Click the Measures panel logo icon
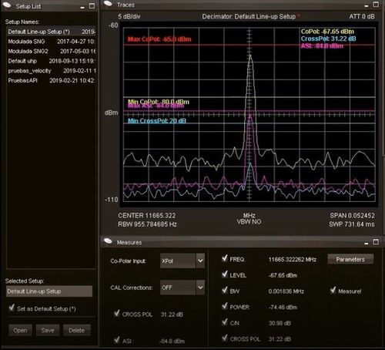The image size is (385, 350). coord(108,241)
